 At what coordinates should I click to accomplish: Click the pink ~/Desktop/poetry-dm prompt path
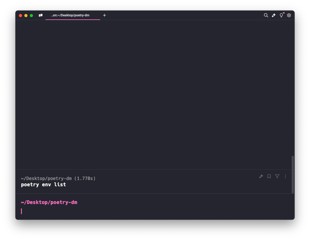pos(49,202)
